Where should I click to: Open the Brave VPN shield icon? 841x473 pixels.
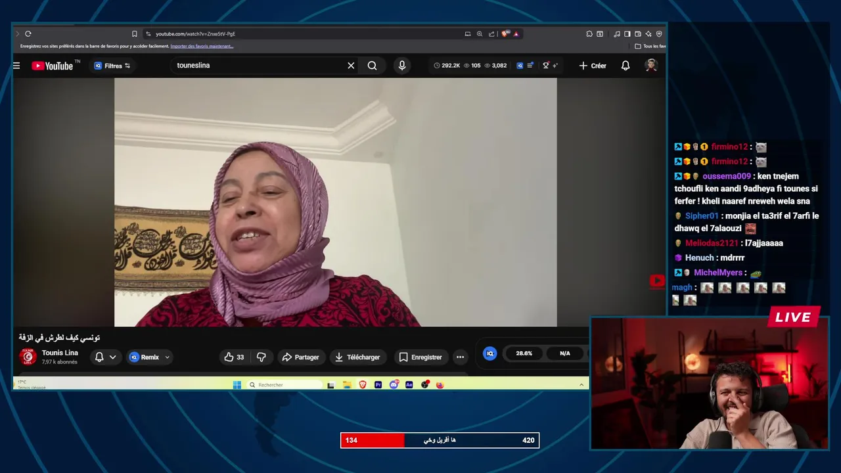click(659, 34)
